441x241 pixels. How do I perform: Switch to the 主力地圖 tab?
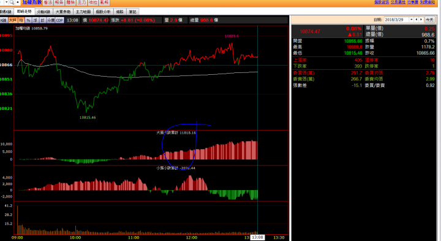coord(83,12)
